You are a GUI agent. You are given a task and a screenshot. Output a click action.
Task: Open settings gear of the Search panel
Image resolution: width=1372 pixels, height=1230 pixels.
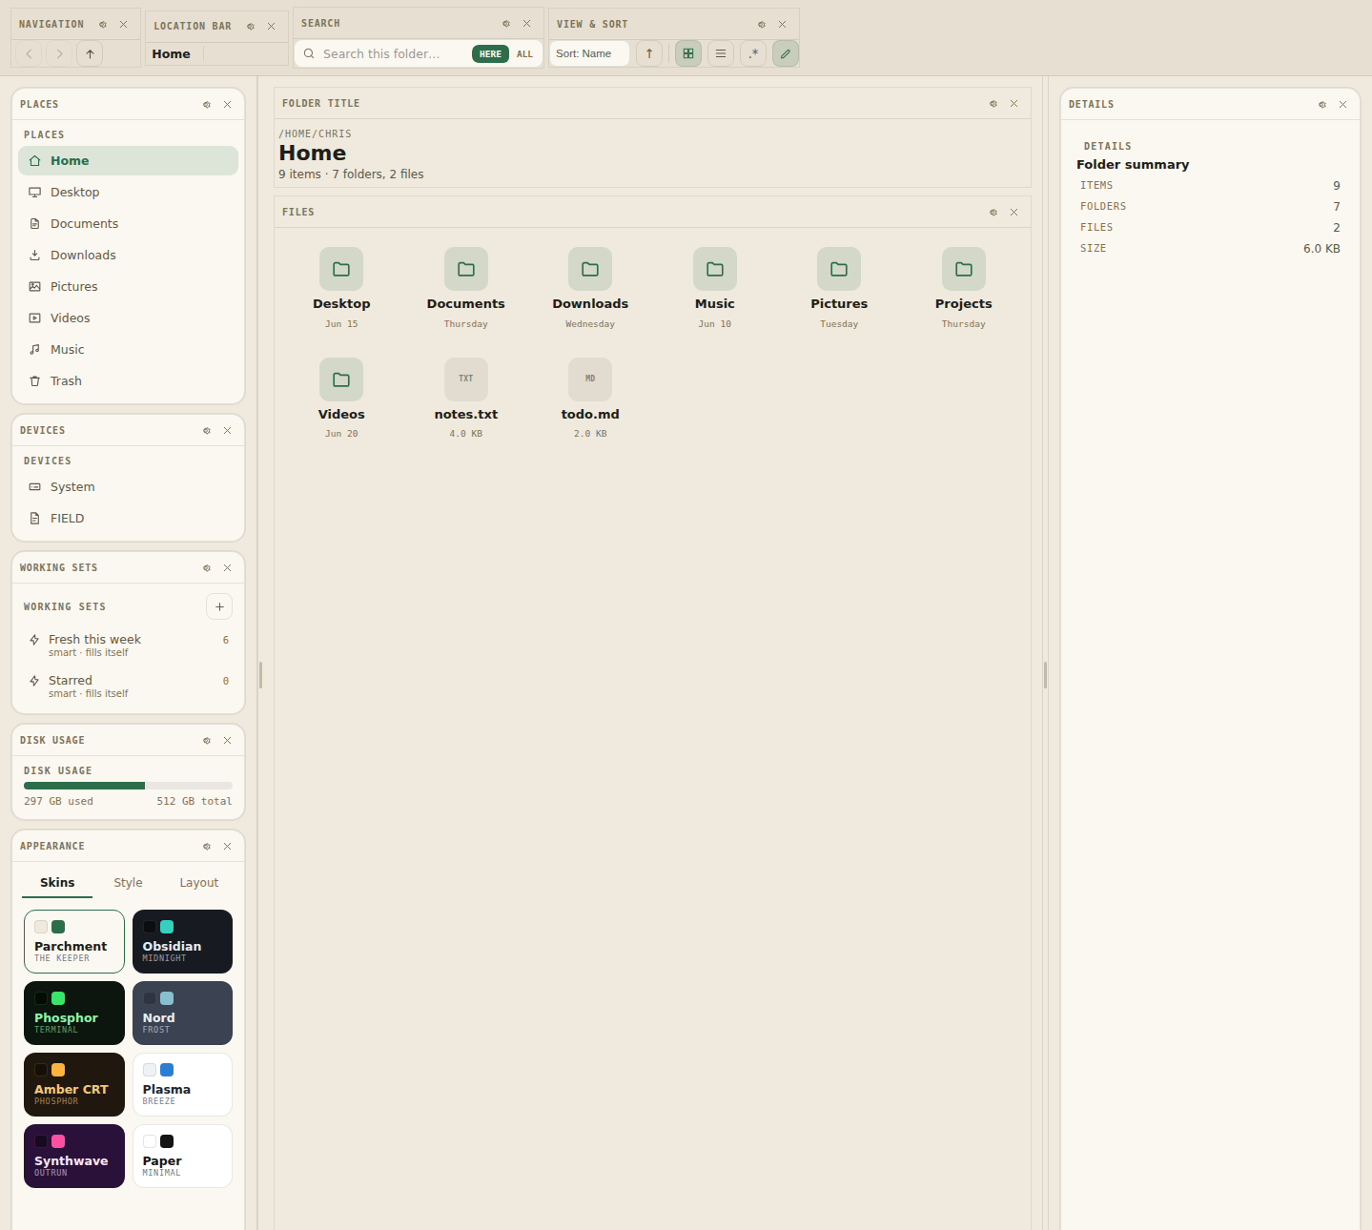click(x=506, y=24)
